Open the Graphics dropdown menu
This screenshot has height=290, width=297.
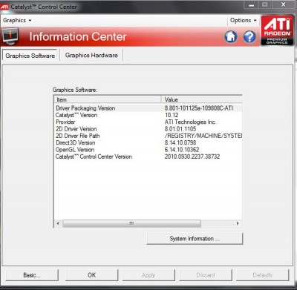[17, 20]
